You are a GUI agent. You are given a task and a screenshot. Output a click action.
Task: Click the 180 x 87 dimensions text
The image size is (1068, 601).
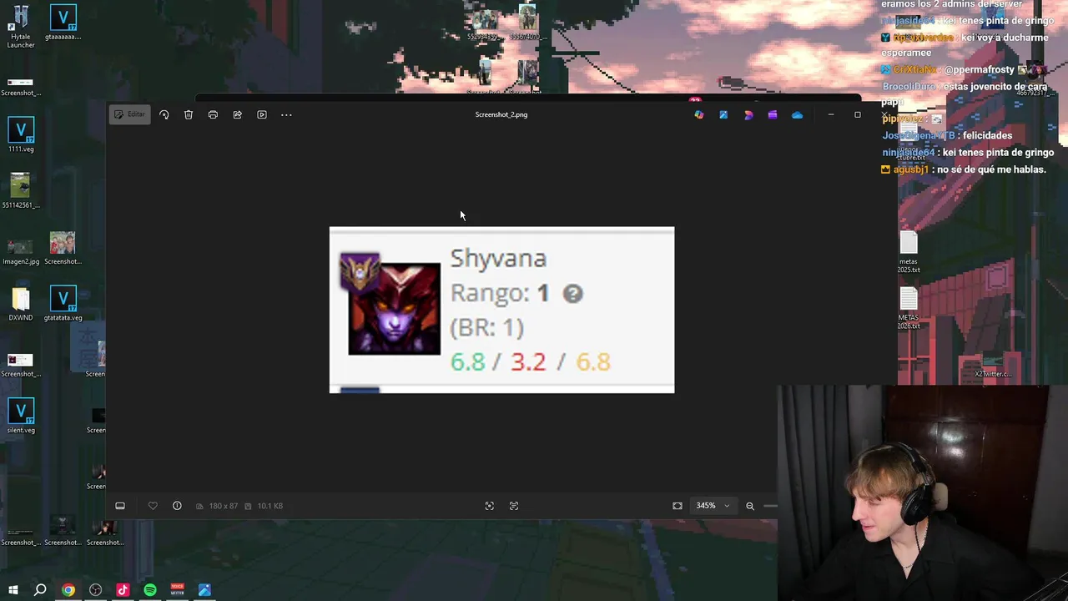(x=223, y=506)
